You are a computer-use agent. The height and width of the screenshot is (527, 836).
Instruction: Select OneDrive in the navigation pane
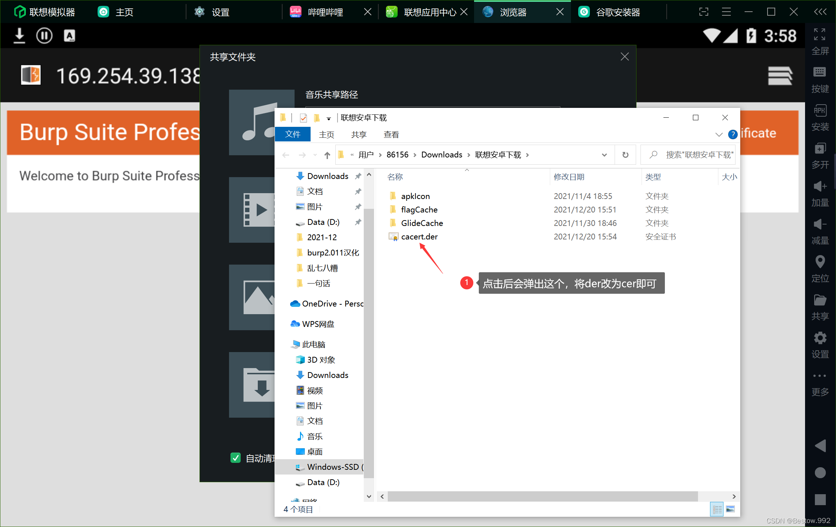[x=327, y=304]
